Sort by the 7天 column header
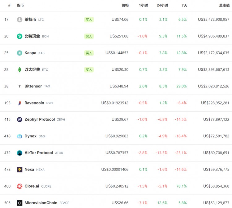The height and width of the screenshot is (208, 232). [x=184, y=5]
